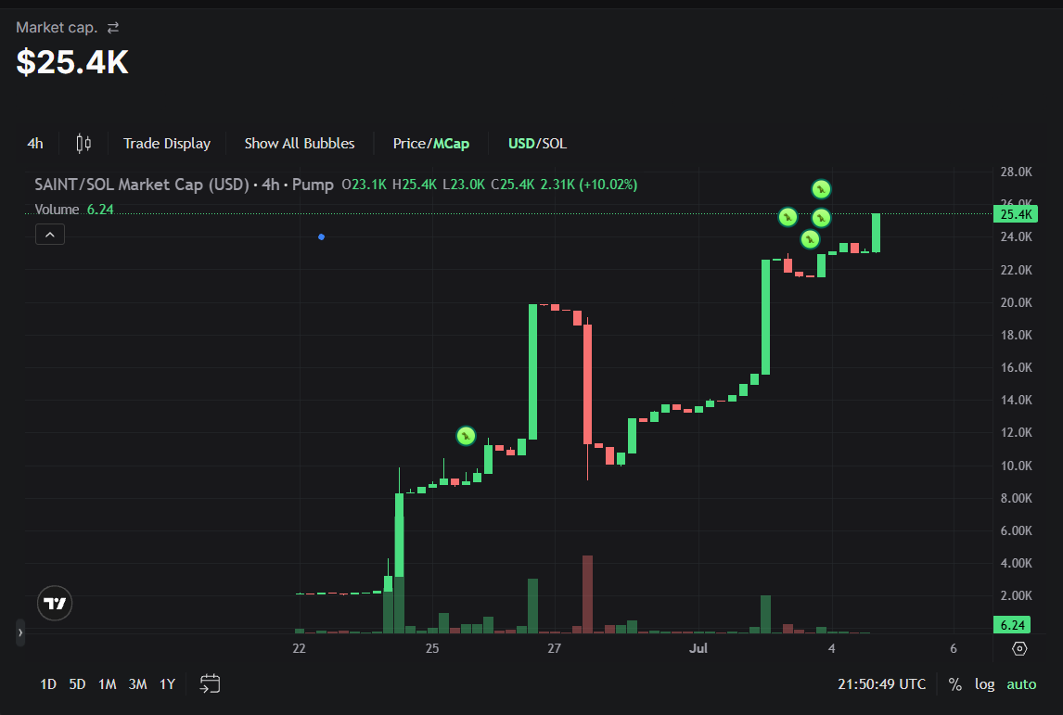This screenshot has width=1063, height=715.
Task: Open chart settings gear icon
Action: point(1019,648)
